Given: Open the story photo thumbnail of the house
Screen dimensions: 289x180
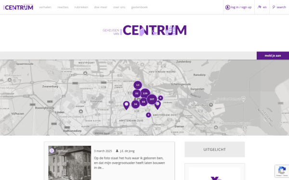Looking at the screenshot, I should point(70,163).
